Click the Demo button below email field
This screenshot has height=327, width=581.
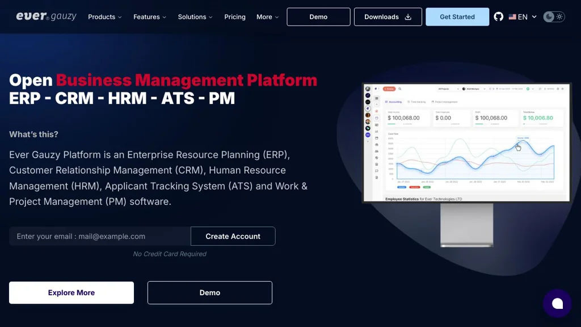(x=210, y=292)
